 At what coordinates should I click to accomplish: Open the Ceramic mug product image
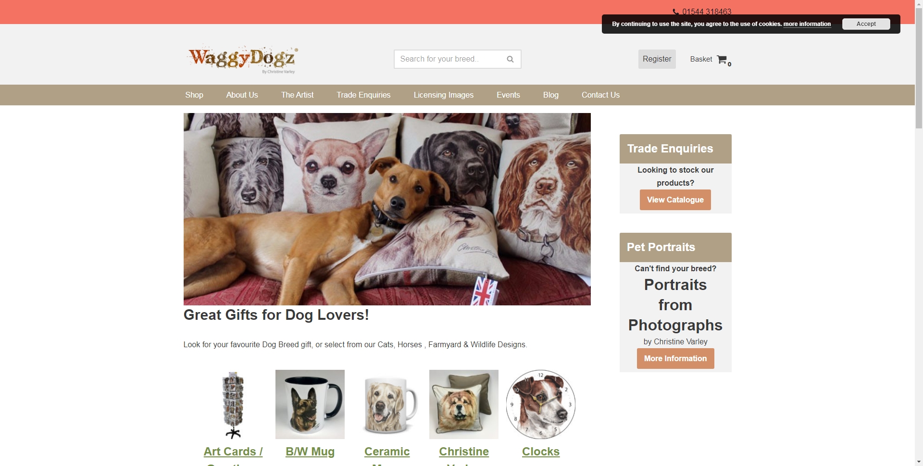pos(387,404)
